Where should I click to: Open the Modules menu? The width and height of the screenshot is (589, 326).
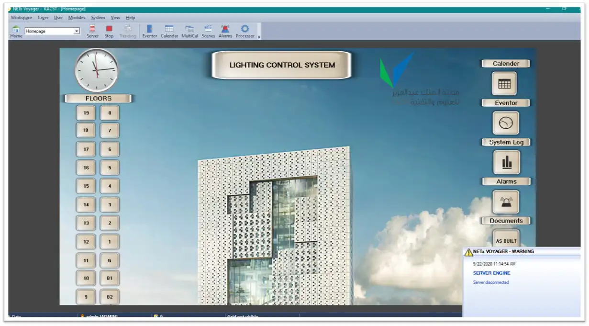(77, 18)
